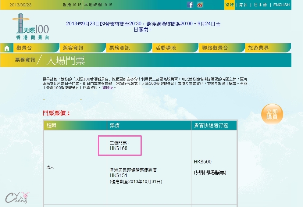The height and width of the screenshot is (207, 303).
Task: Open the 旅遊業界 menu
Action: pos(258,48)
